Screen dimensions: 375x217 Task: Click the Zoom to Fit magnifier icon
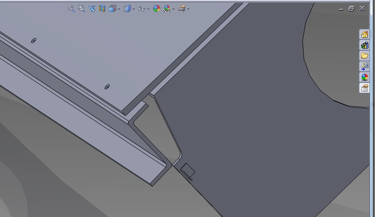pos(71,8)
